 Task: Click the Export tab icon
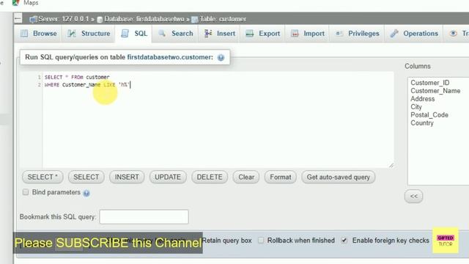click(249, 34)
